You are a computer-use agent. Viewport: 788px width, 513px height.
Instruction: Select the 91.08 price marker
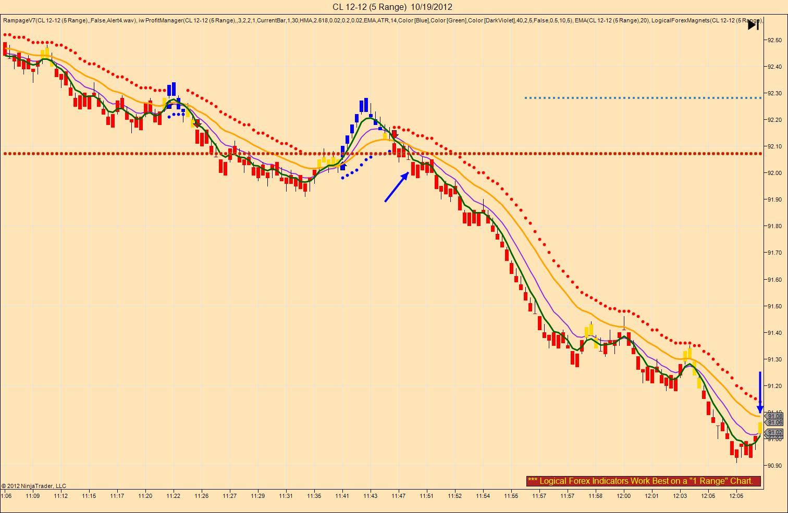tap(774, 416)
